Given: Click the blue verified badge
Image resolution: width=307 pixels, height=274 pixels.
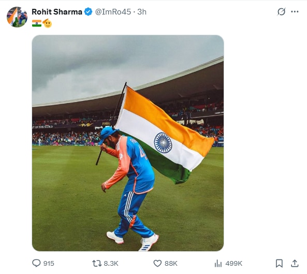Looking at the screenshot, I should click(88, 12).
